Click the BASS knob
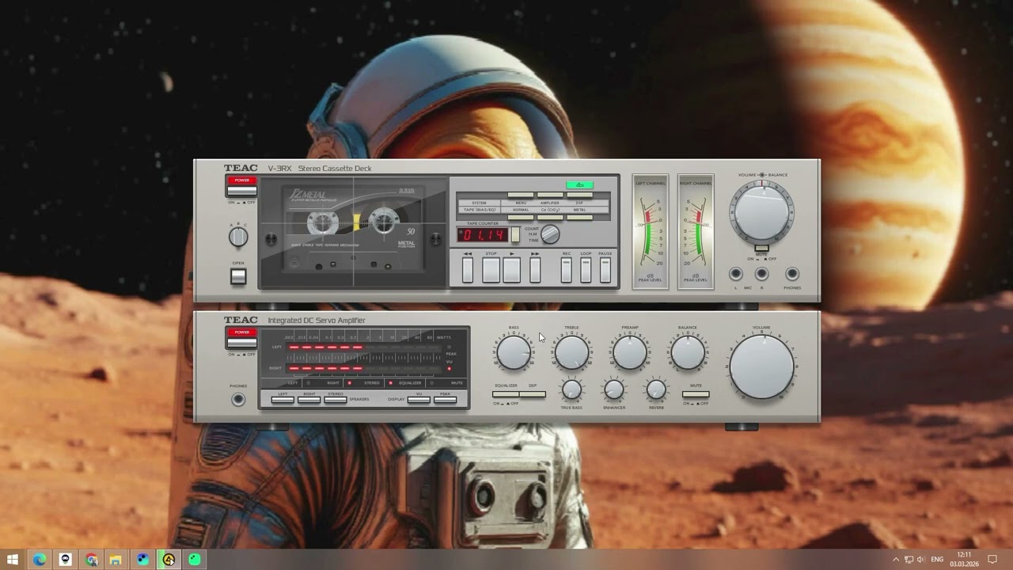Screen dimensions: 1013x570 point(514,351)
